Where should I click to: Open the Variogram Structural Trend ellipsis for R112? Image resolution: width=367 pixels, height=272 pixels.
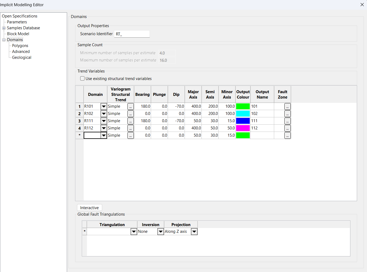pyautogui.click(x=131, y=128)
